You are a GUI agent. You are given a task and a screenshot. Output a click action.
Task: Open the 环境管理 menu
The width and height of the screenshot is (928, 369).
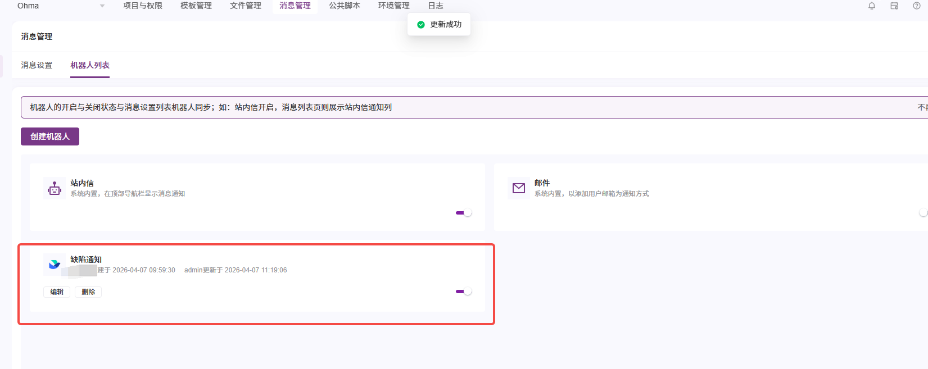(393, 6)
